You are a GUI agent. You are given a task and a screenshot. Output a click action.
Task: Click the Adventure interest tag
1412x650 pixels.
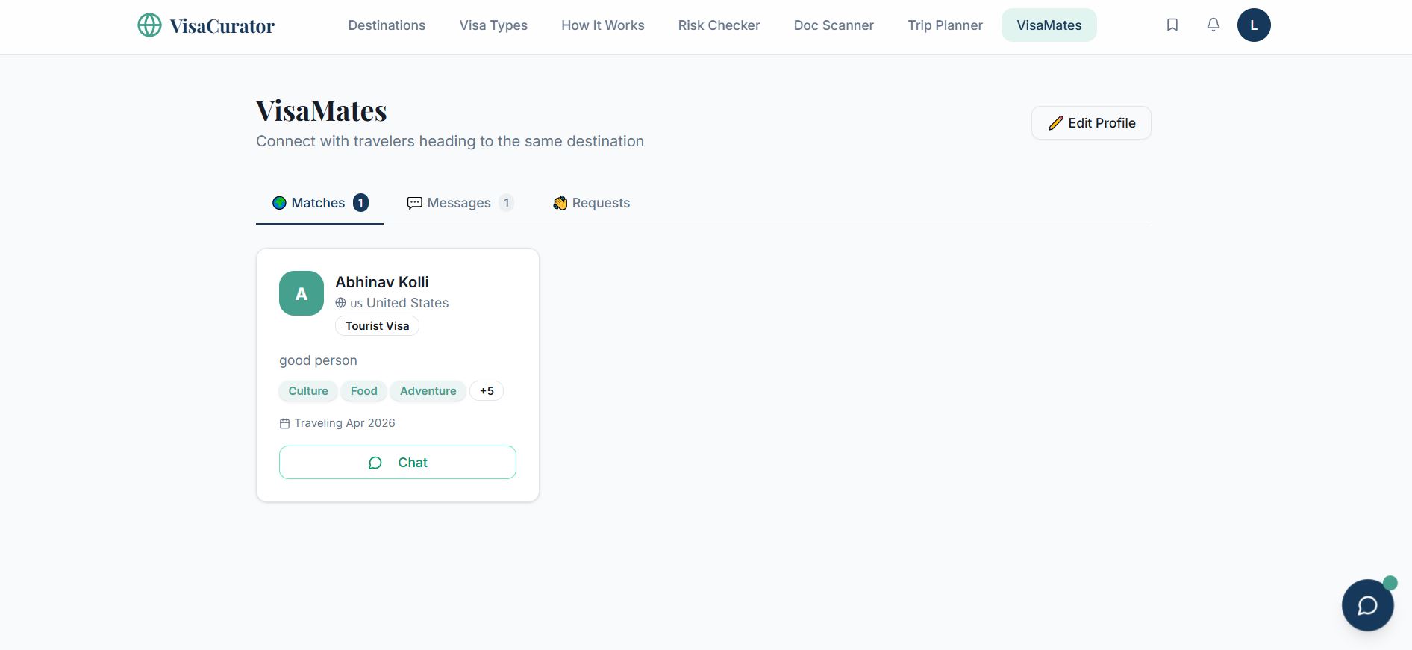point(428,391)
